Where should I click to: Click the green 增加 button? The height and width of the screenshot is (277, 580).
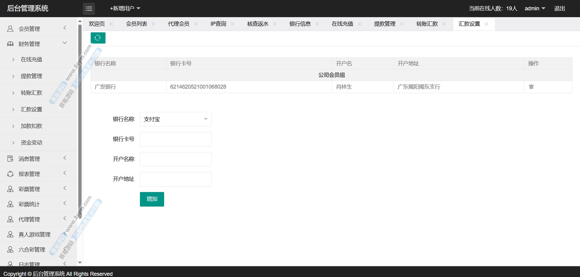tap(152, 199)
